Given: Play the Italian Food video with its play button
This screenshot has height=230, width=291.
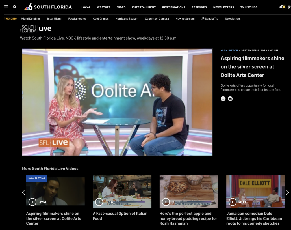Looking at the screenshot, I should pyautogui.click(x=99, y=202).
